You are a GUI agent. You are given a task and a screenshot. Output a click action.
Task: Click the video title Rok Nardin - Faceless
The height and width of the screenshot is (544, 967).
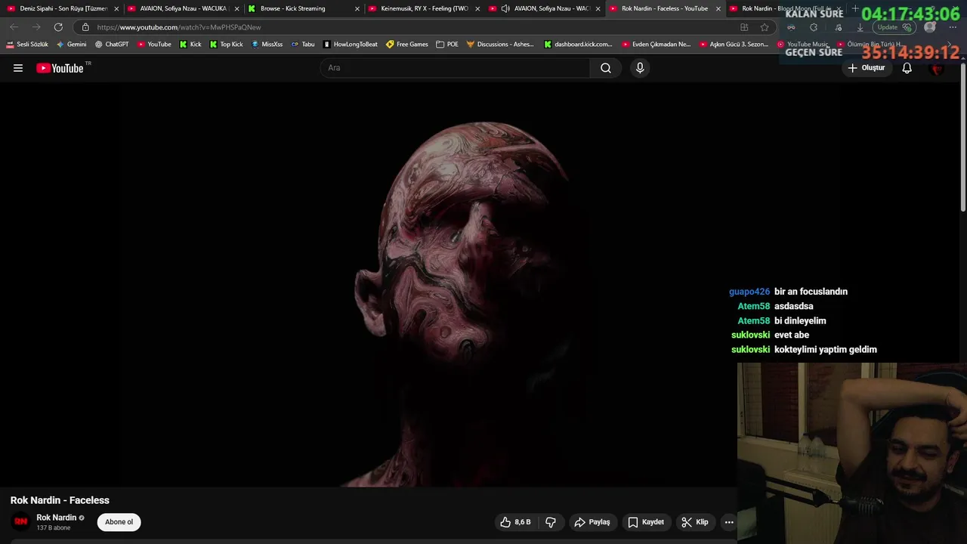pos(60,500)
